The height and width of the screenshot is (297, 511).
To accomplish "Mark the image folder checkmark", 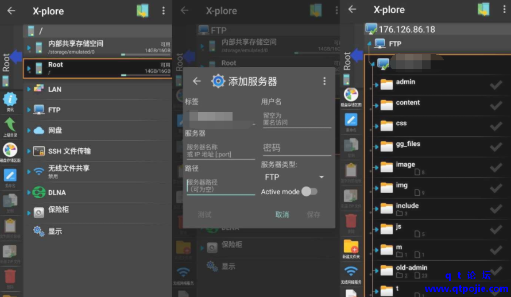I will (496, 168).
